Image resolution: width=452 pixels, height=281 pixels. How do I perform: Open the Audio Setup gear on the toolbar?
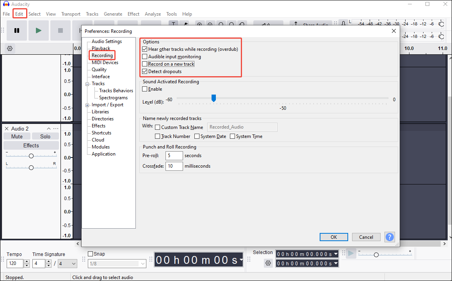[x=10, y=48]
